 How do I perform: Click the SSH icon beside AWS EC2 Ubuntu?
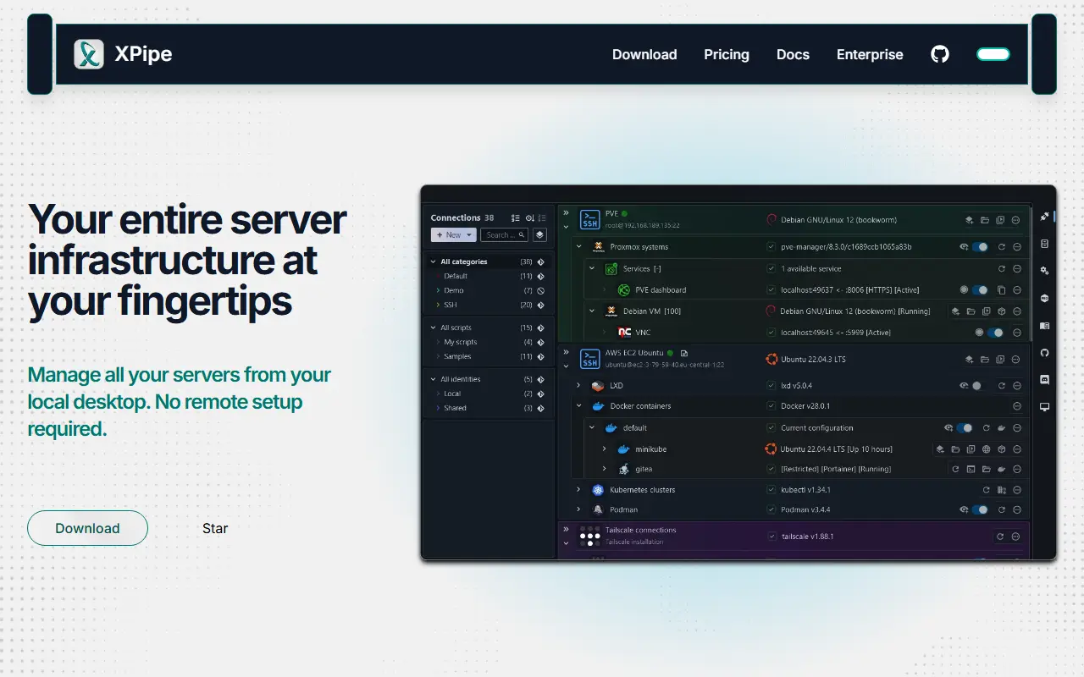(589, 359)
